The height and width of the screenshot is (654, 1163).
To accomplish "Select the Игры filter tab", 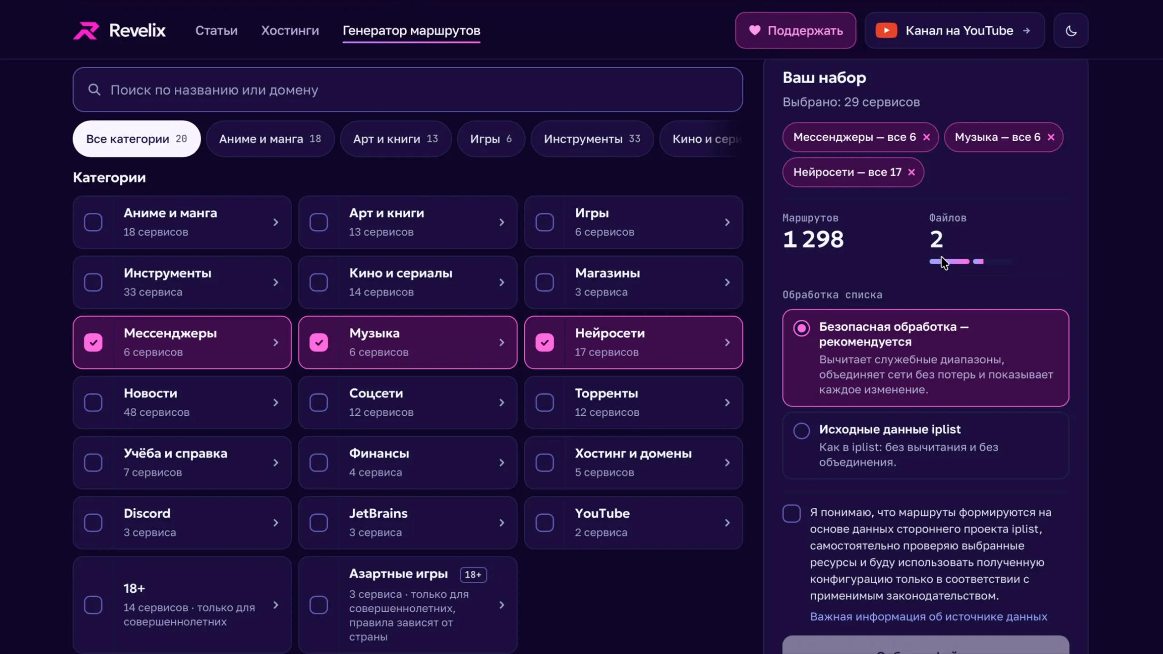I will click(491, 139).
